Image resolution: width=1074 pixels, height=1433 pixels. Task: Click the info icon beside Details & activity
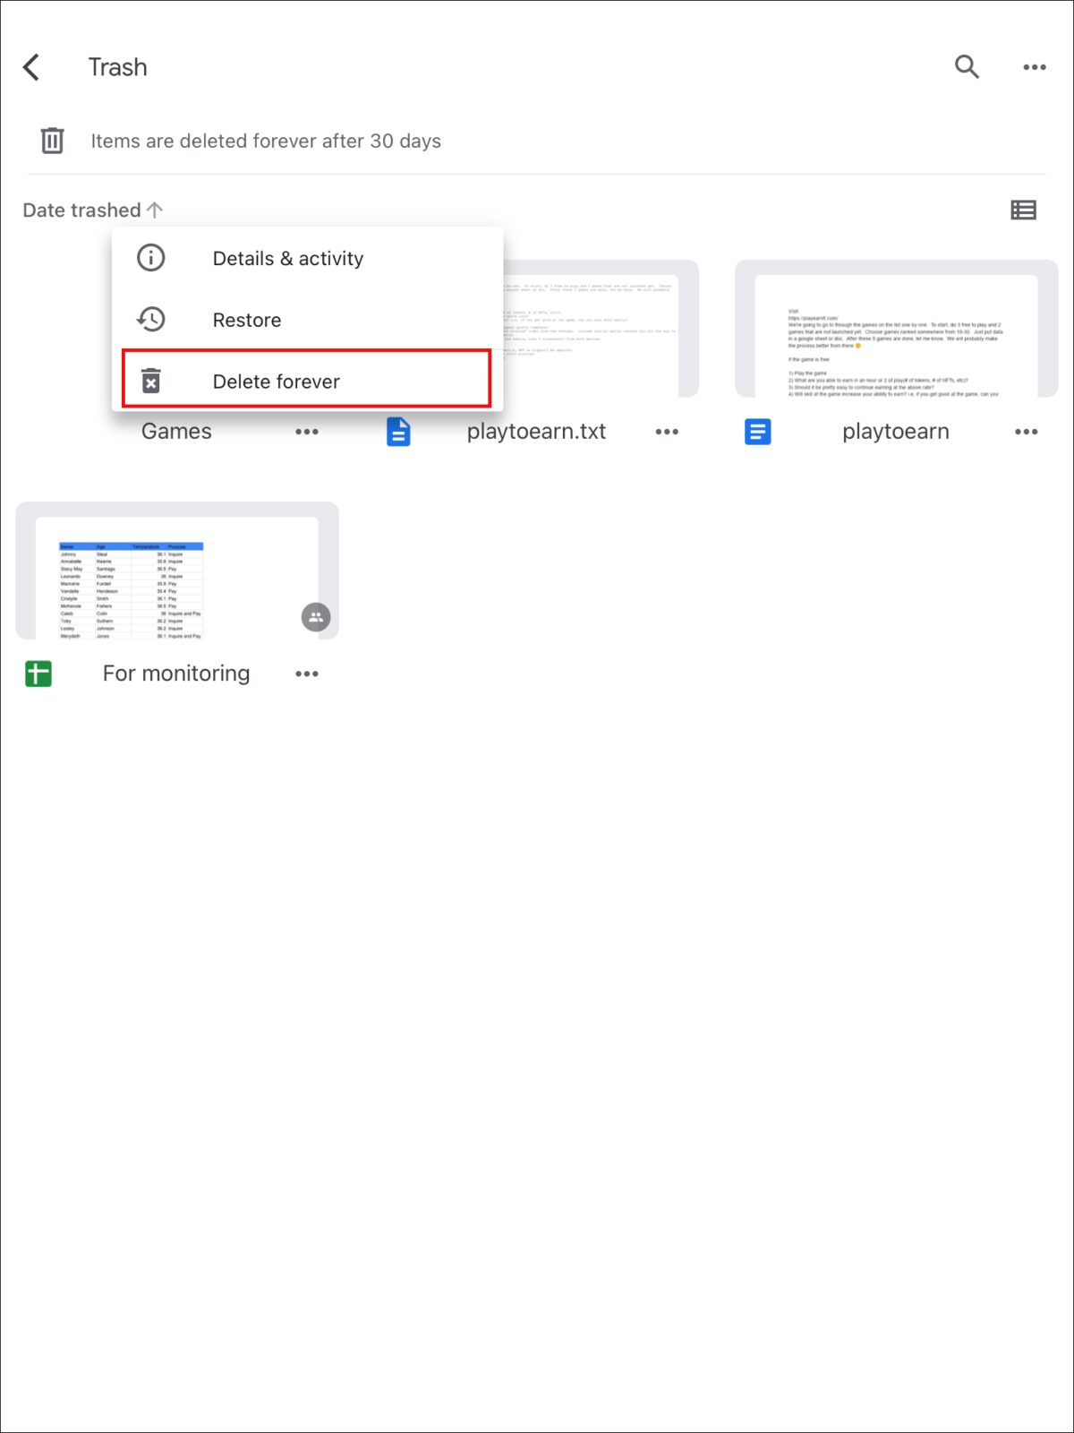click(150, 258)
